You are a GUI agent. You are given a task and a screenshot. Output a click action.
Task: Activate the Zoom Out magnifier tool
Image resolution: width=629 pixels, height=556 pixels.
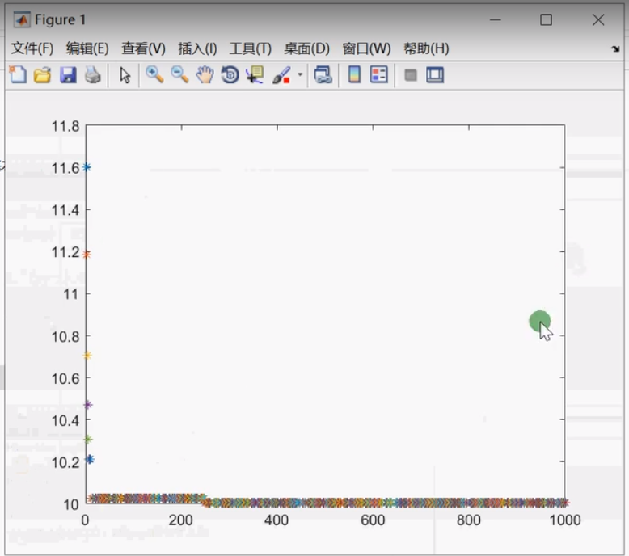(179, 75)
